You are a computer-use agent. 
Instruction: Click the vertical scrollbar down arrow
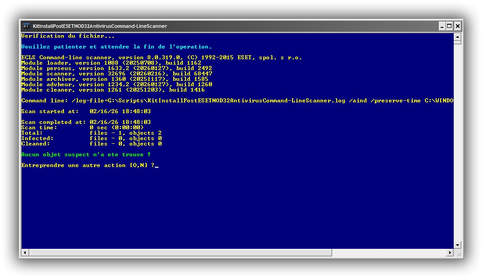pyautogui.click(x=457, y=245)
